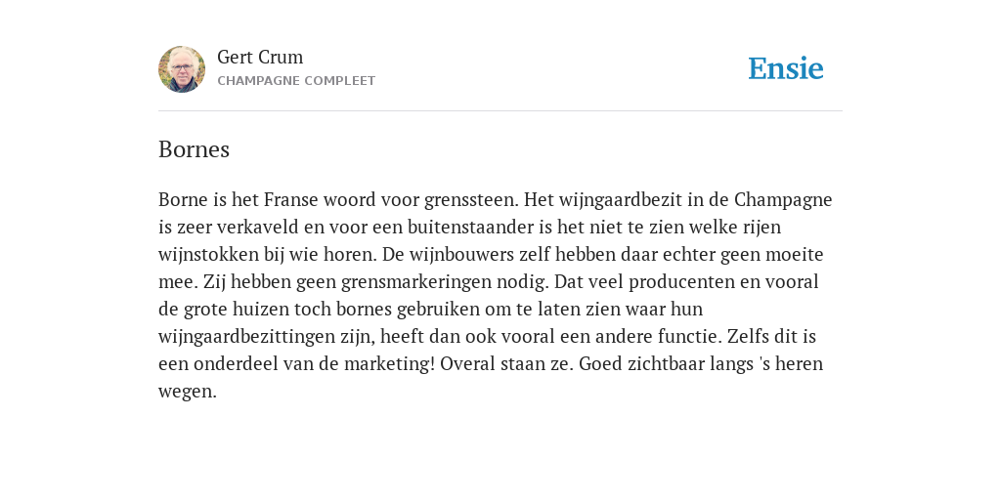Screen dimensions: 1001x500
Task: Click the final word 'wegen.' of the paragraph
Action: [188, 393]
